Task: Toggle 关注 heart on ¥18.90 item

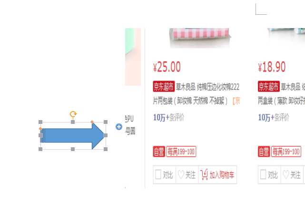Action: [286, 174]
